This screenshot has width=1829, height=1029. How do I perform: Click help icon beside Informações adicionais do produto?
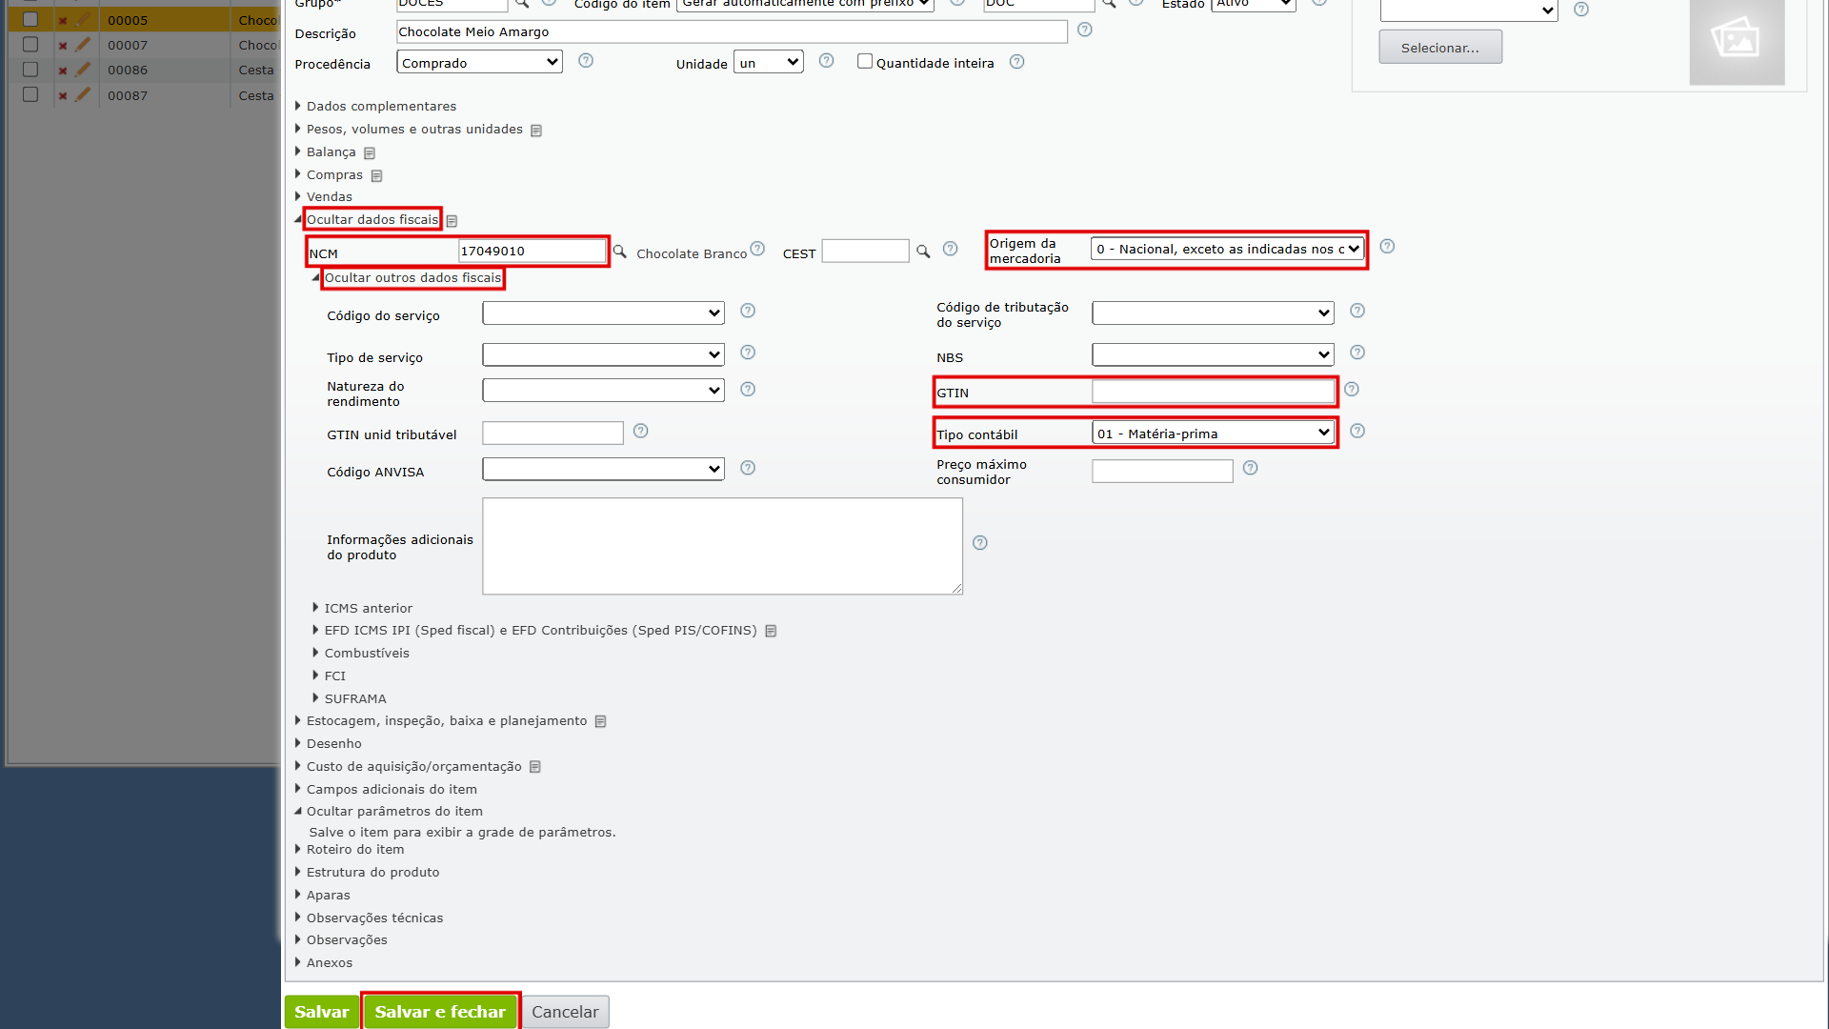tap(980, 543)
